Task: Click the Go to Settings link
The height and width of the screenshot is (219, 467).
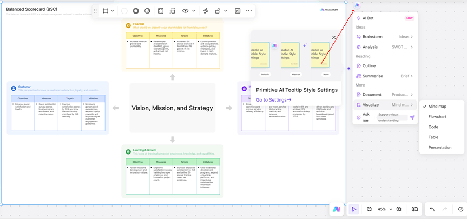Action: click(x=273, y=100)
